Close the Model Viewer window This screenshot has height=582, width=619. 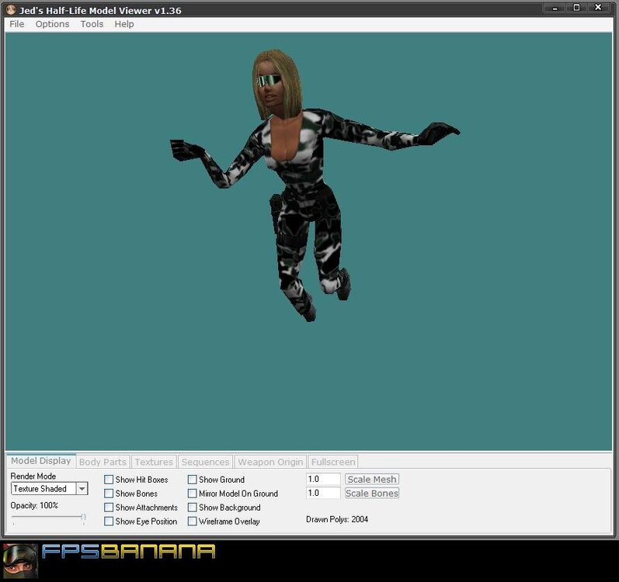pyautogui.click(x=599, y=8)
